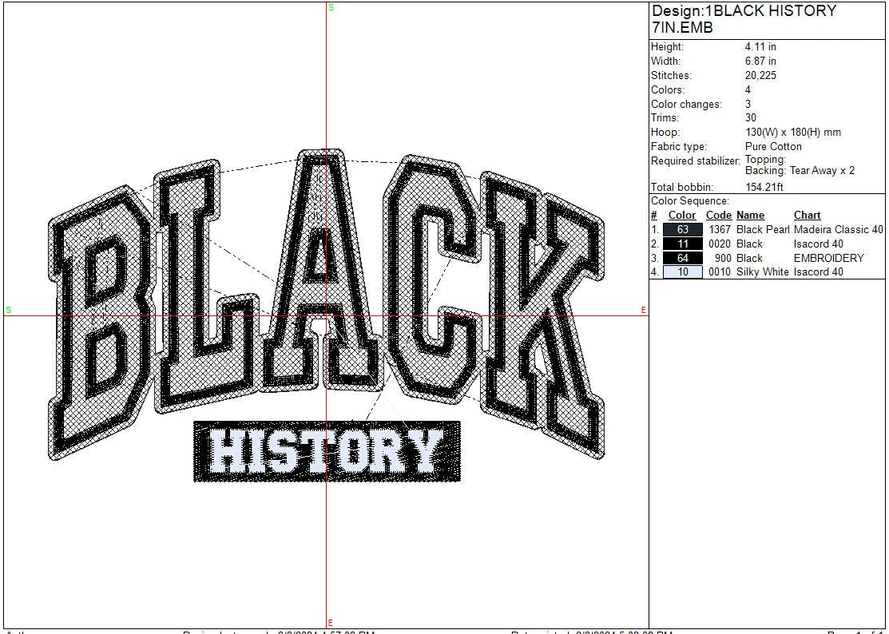
Task: Click the Madeira Classic 40 chart entry
Action: pos(839,230)
